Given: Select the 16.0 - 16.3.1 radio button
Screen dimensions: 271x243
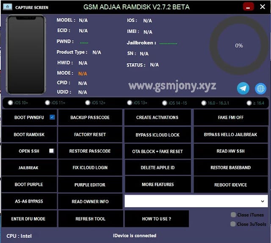Looking at the screenshot, I should [x=204, y=103].
